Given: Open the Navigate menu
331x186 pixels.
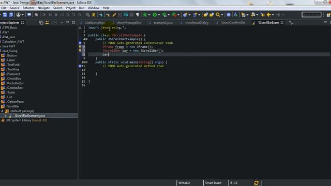Looking at the screenshot, I should coord(43,8).
